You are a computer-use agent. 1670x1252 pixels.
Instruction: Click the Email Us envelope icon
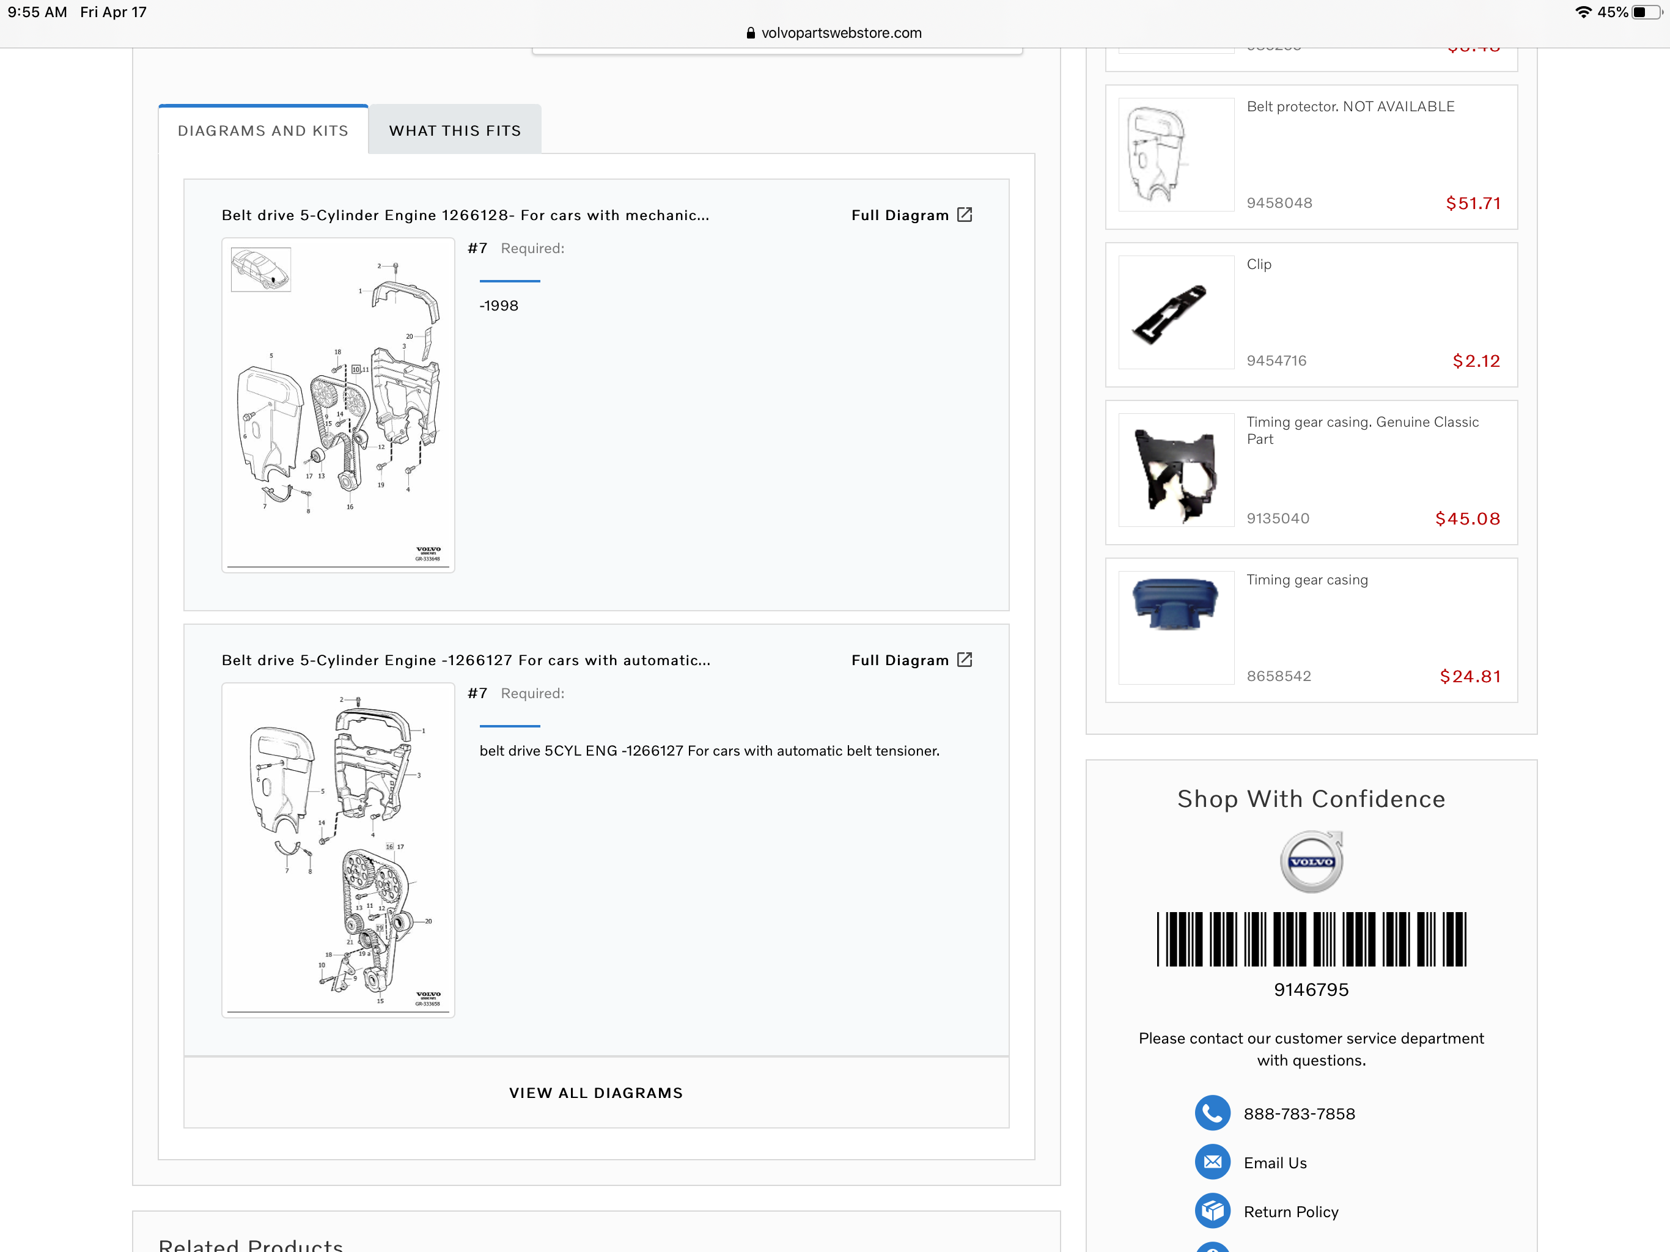[1213, 1162]
